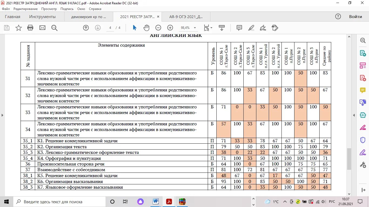Open the Подпись menu

(x=67, y=9)
